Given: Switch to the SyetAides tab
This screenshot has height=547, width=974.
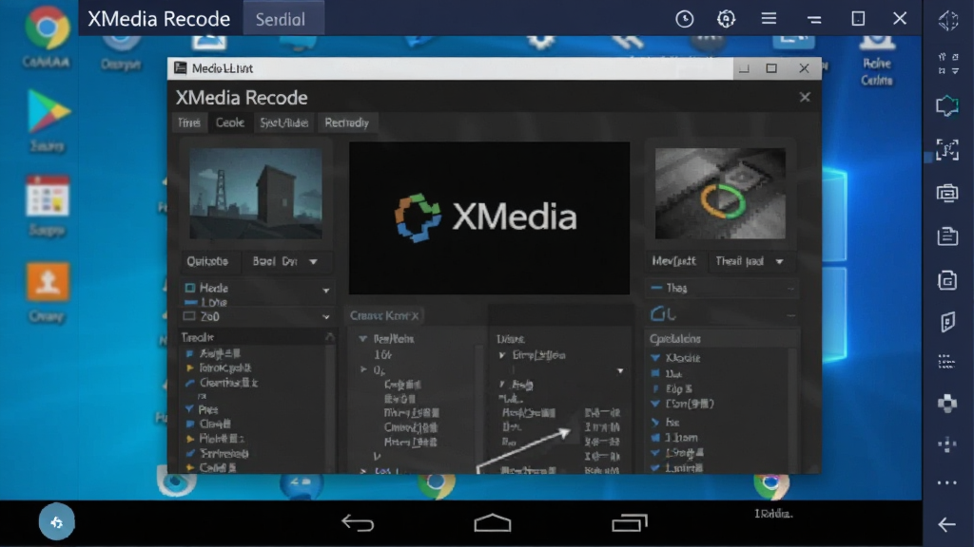Looking at the screenshot, I should pyautogui.click(x=283, y=123).
